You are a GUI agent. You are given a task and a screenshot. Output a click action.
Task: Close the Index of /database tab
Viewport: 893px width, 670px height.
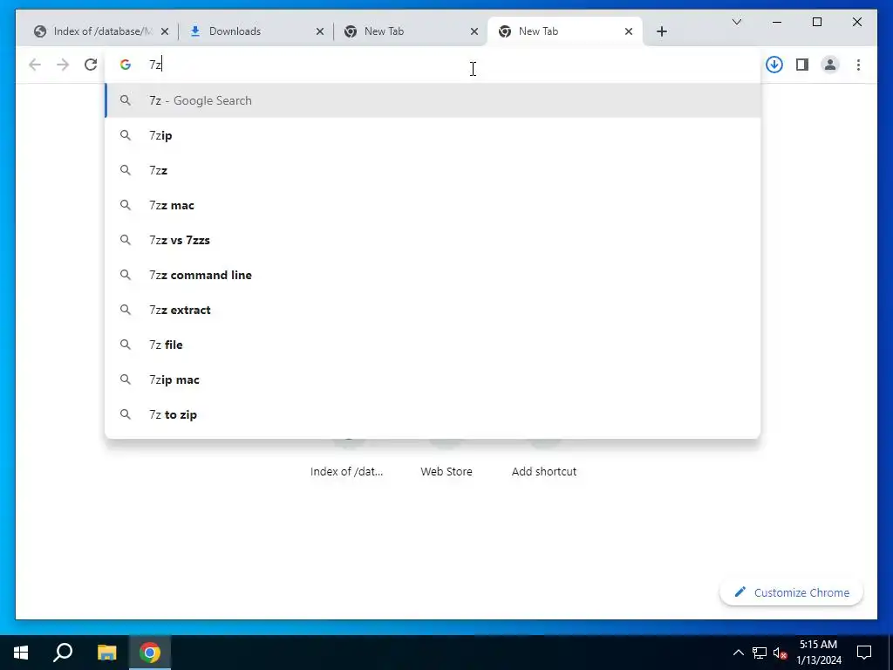(165, 31)
